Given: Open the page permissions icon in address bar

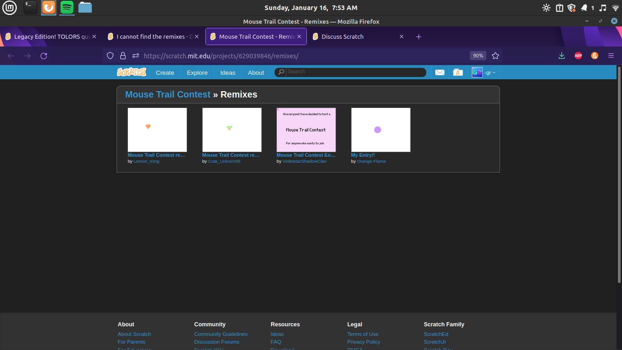Looking at the screenshot, I should click(x=135, y=56).
